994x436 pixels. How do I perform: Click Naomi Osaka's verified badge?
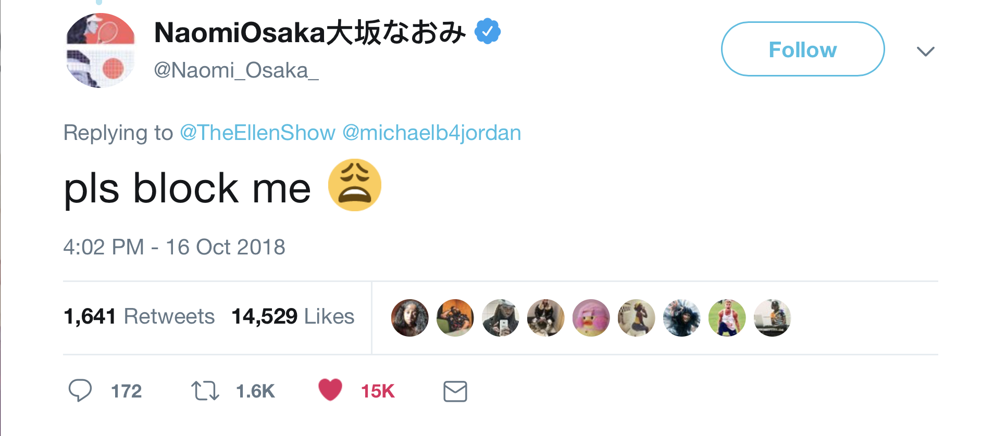pyautogui.click(x=487, y=31)
